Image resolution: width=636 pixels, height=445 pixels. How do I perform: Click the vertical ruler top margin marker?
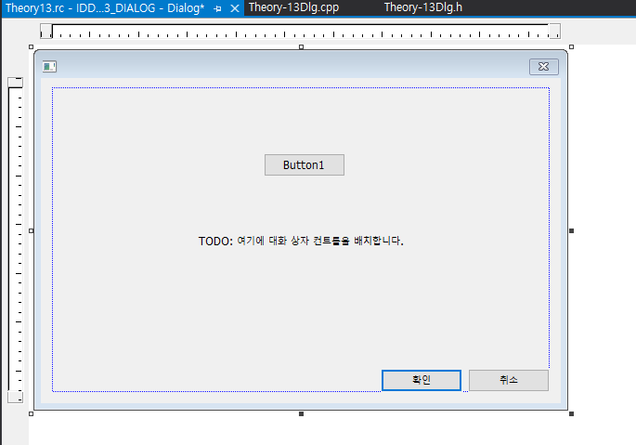[x=16, y=83]
